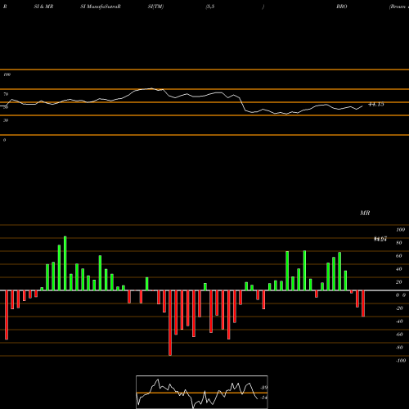The image size is (409, 409).
Task: Click the 'SI(TM)' header label
Action: (155, 7)
